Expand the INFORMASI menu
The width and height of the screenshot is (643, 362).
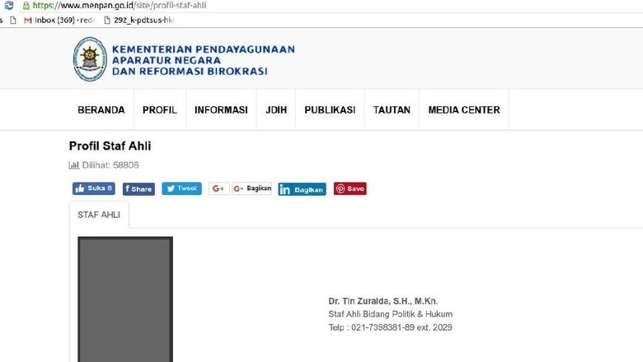click(x=221, y=110)
